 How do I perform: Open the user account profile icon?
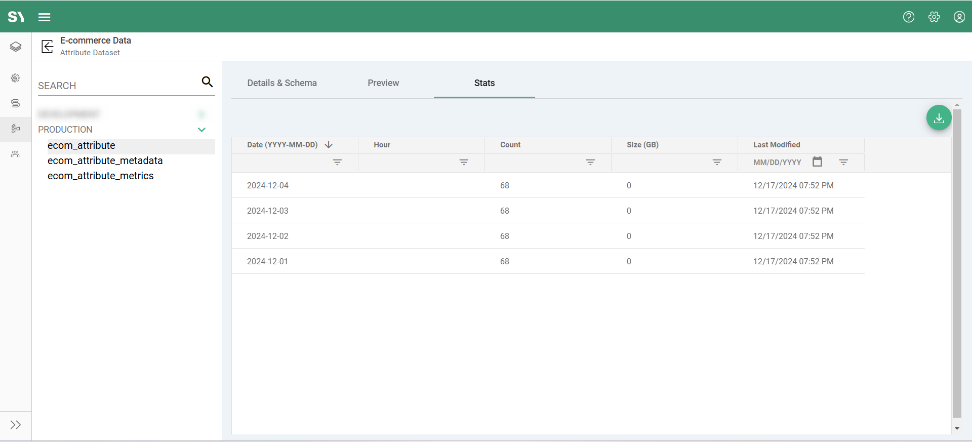959,17
